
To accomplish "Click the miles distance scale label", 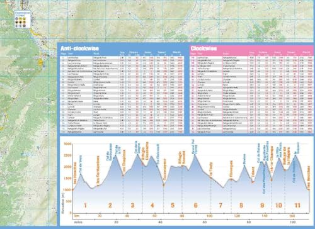I will pyautogui.click(x=78, y=222).
